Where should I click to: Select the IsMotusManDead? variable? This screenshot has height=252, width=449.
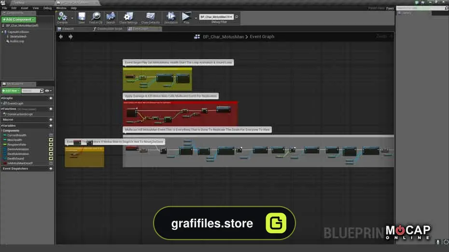pyautogui.click(x=18, y=163)
